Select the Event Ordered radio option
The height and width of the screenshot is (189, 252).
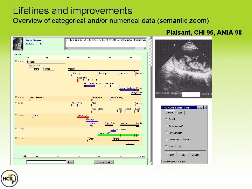pyautogui.click(x=166, y=146)
